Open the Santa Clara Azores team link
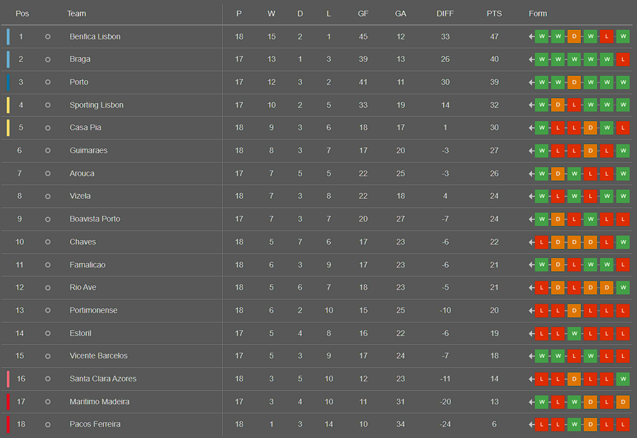 (x=103, y=378)
